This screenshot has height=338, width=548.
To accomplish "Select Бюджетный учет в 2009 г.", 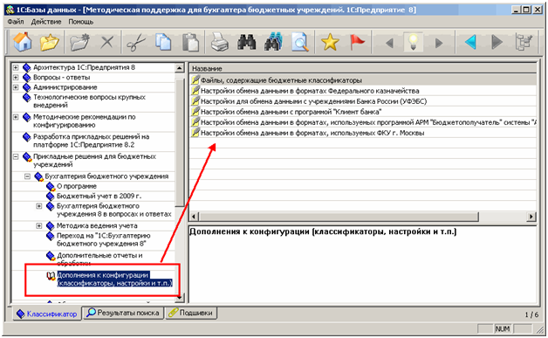I will click(99, 196).
